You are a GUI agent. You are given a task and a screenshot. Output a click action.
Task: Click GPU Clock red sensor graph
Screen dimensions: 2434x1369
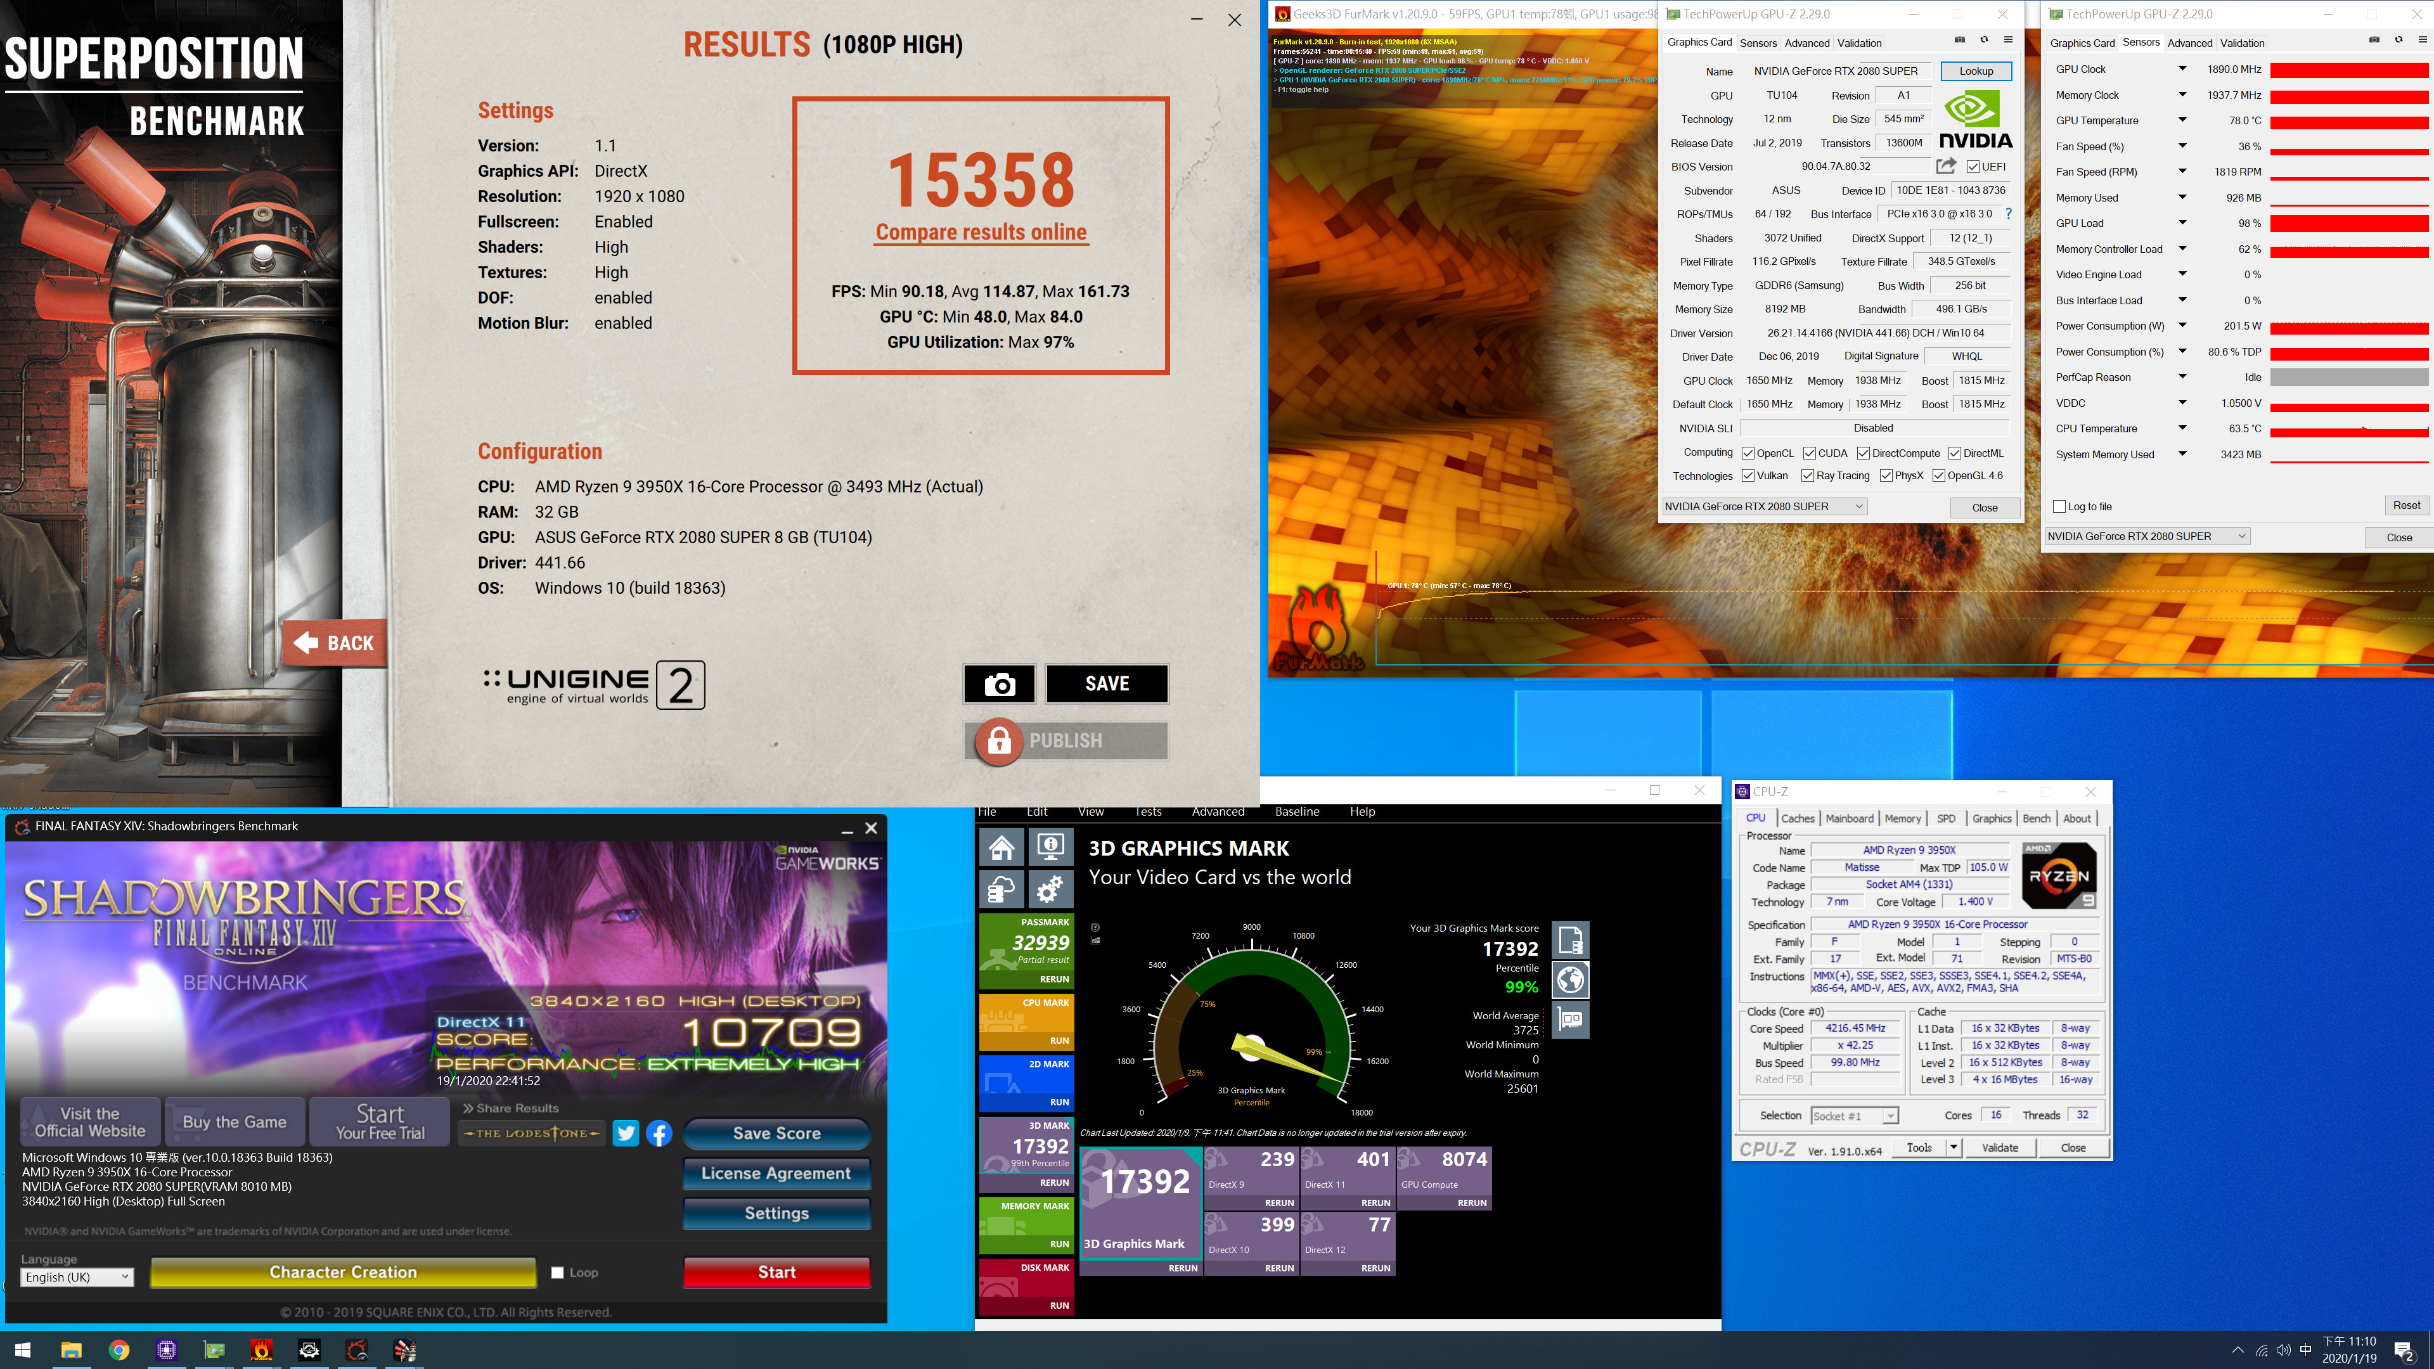click(2349, 70)
